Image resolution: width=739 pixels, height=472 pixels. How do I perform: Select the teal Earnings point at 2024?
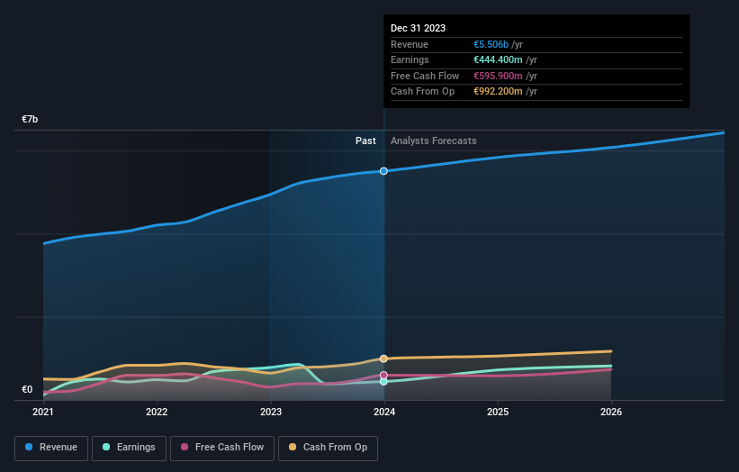click(383, 381)
